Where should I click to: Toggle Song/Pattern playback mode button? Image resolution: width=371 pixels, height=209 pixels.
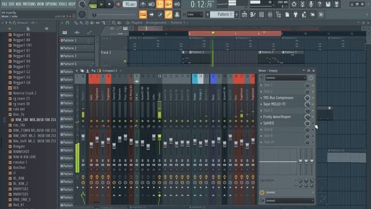click(93, 5)
